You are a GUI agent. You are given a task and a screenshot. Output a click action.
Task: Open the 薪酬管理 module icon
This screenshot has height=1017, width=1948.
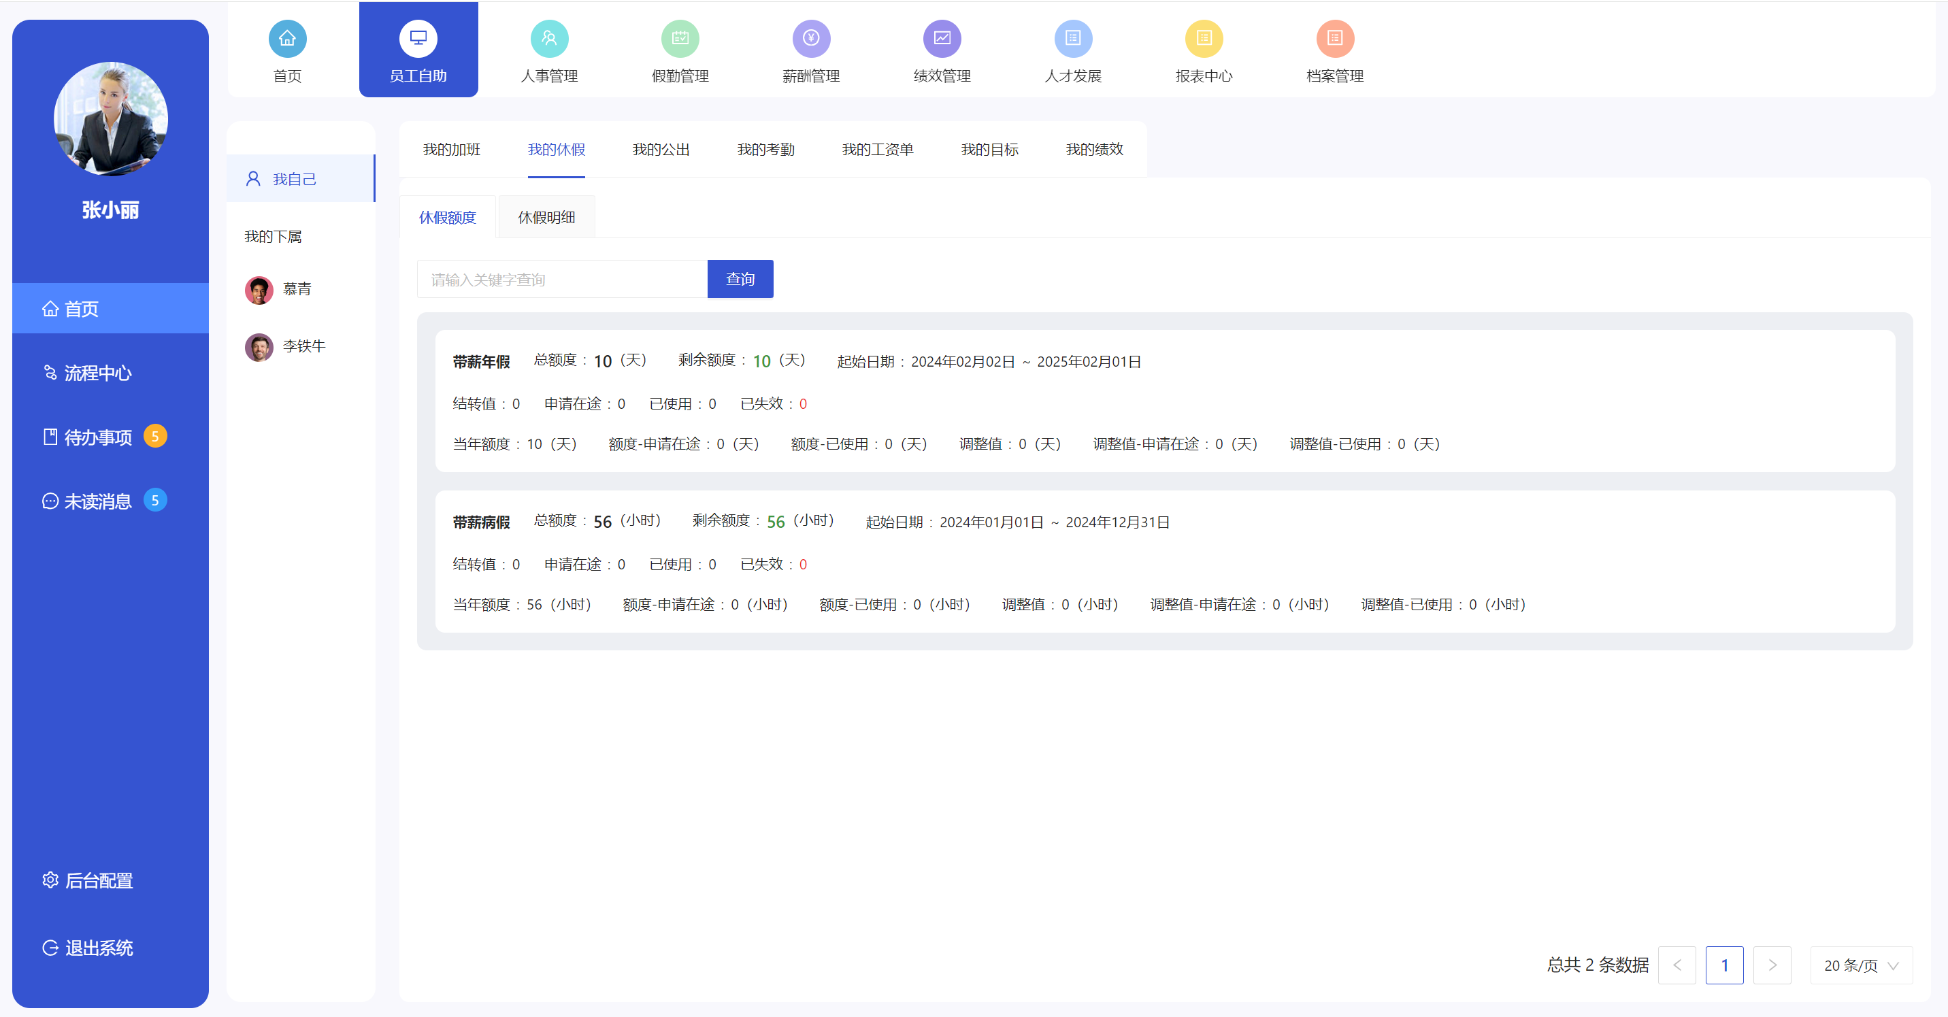point(810,39)
